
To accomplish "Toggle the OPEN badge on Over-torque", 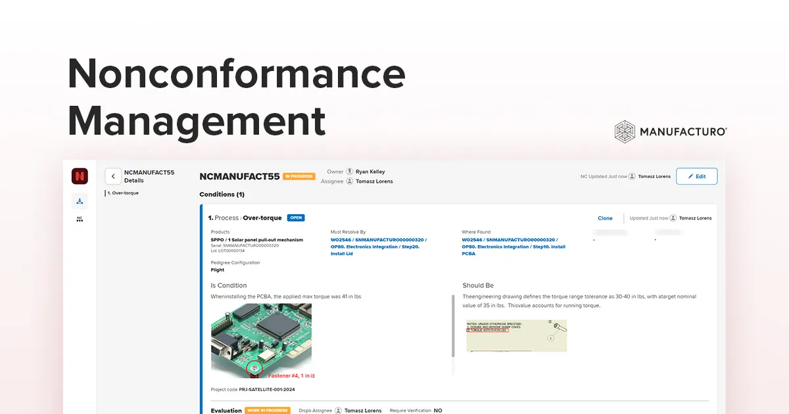I will click(x=295, y=218).
